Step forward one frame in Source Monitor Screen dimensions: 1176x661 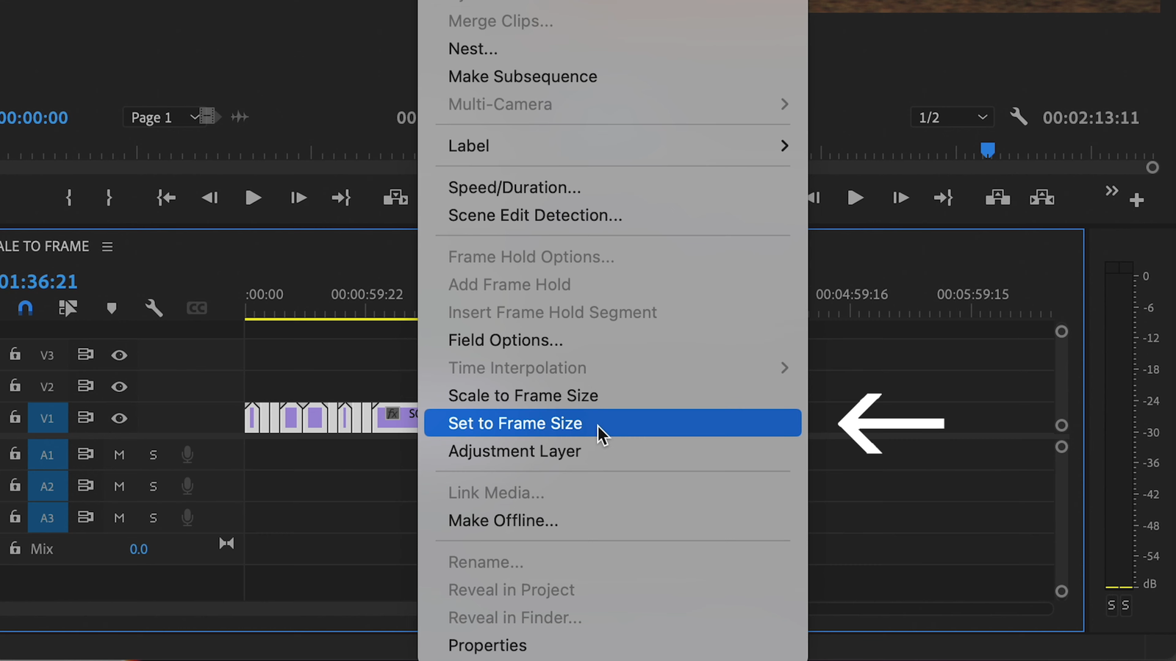pyautogui.click(x=298, y=198)
